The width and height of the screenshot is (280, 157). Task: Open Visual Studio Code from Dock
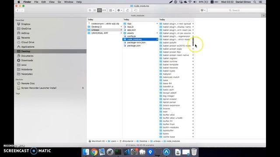pyautogui.click(x=126, y=152)
